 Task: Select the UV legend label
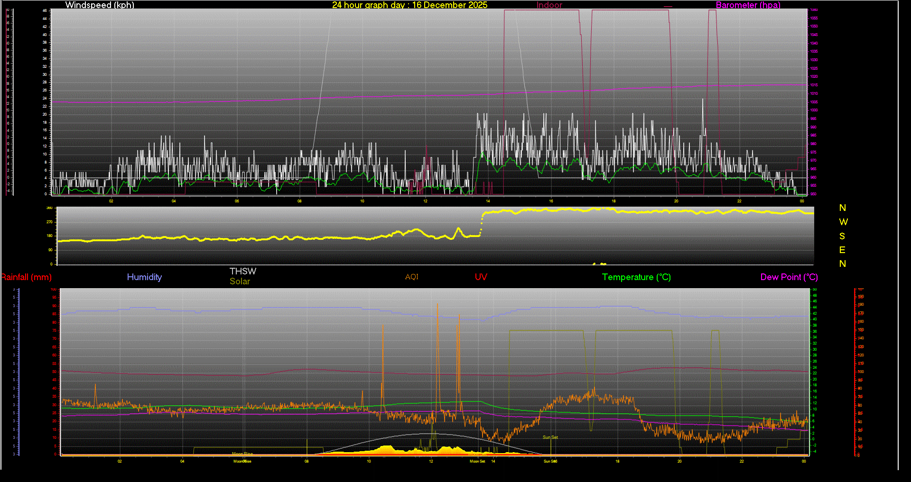(x=481, y=277)
